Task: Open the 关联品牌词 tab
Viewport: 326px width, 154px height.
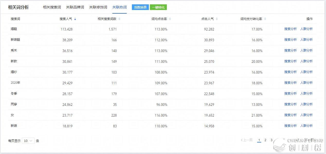Action: [75, 7]
